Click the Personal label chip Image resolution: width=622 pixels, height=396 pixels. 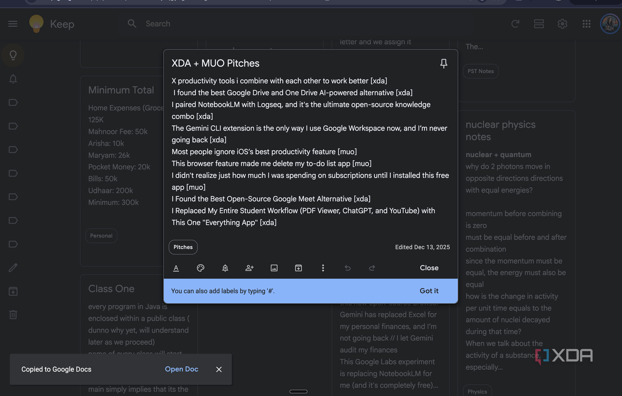[x=101, y=236]
